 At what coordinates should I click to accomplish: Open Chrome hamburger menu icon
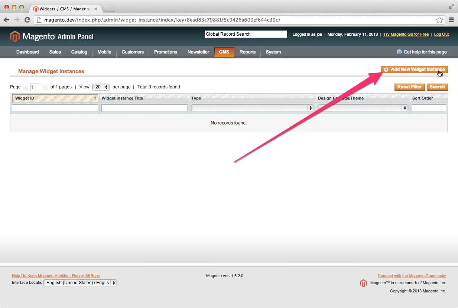[x=451, y=20]
